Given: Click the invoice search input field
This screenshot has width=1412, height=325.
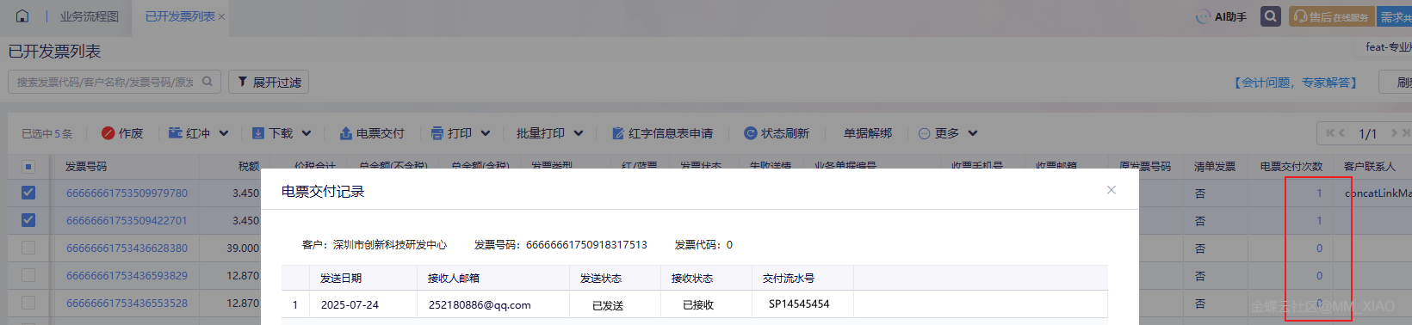Looking at the screenshot, I should 115,82.
